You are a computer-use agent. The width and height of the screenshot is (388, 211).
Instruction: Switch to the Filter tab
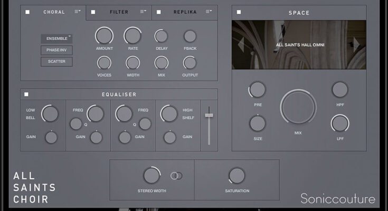119,12
